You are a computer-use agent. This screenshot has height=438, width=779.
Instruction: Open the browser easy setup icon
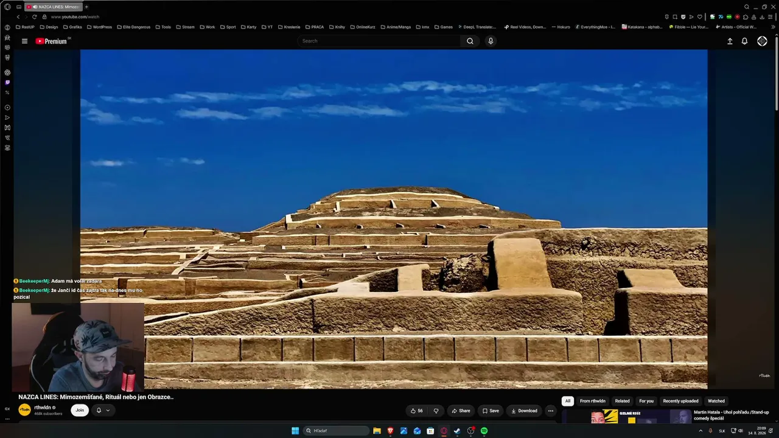tap(772, 17)
